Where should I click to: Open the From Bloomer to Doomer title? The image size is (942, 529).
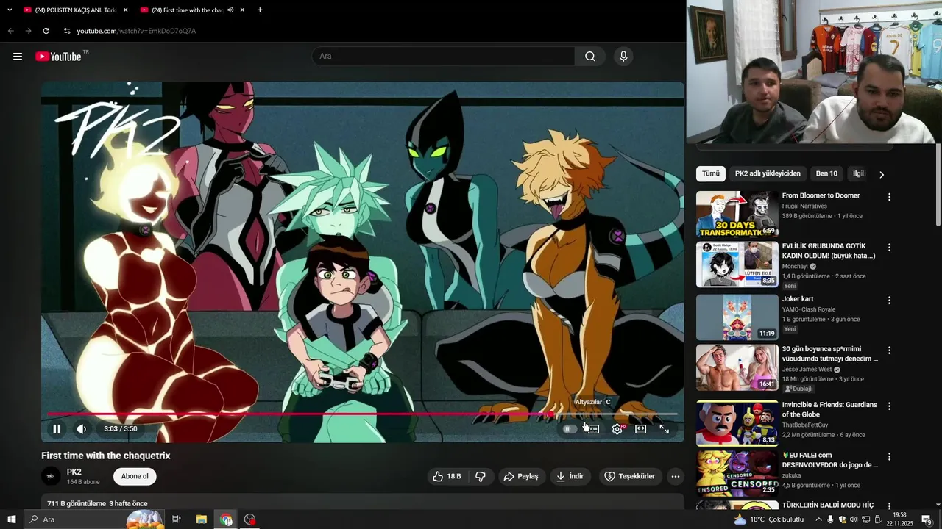(x=821, y=195)
